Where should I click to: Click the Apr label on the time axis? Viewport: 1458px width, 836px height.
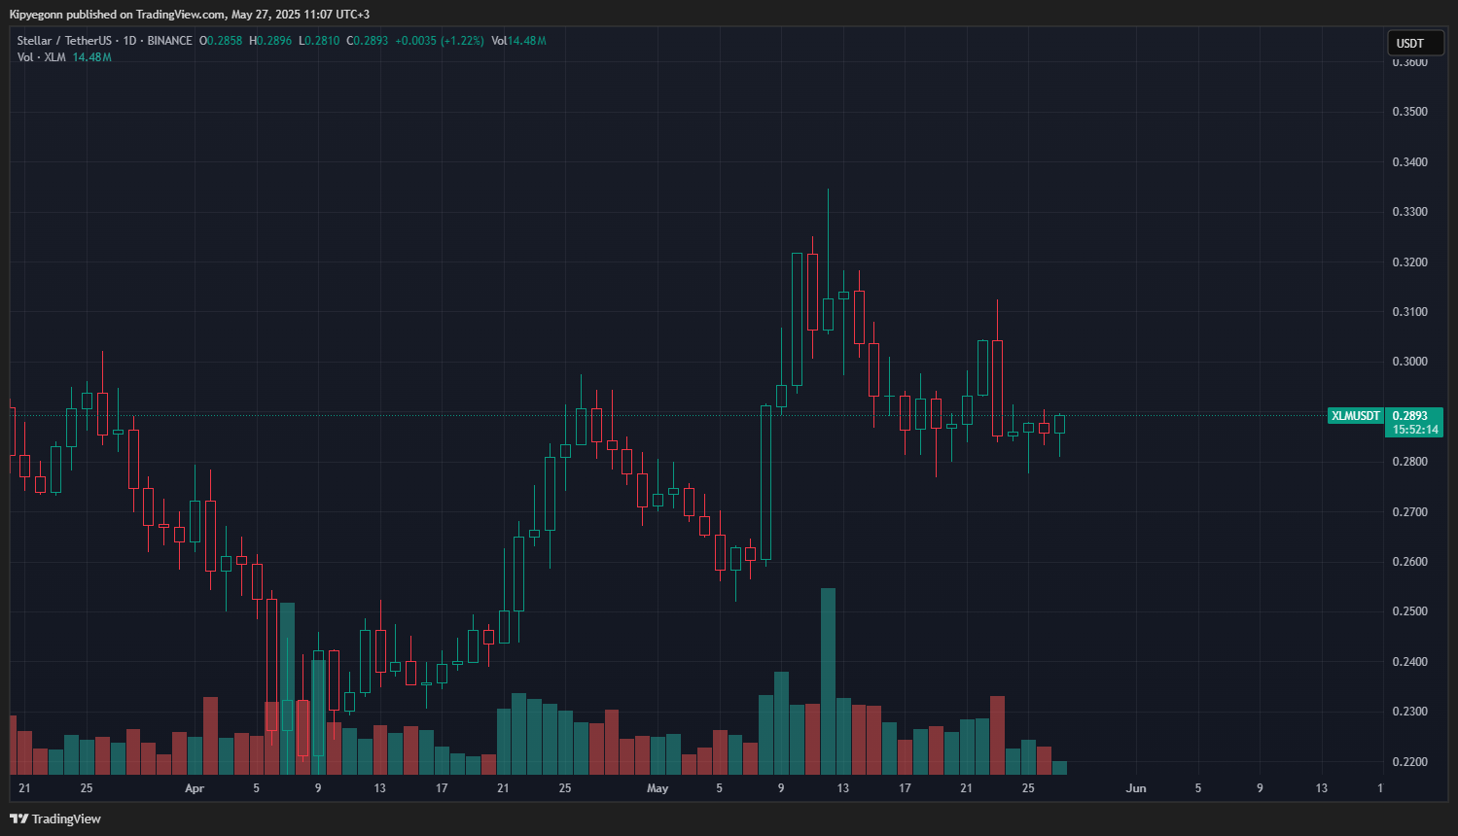click(195, 788)
